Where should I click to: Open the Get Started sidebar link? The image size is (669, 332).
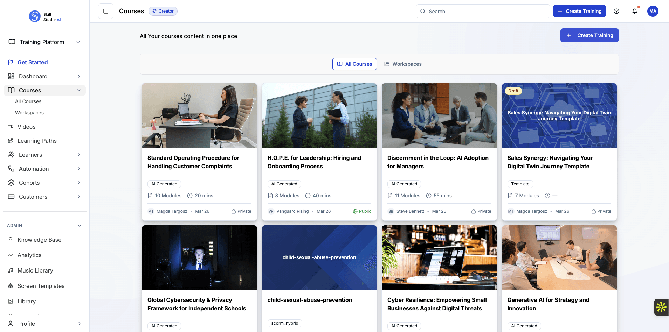point(33,62)
